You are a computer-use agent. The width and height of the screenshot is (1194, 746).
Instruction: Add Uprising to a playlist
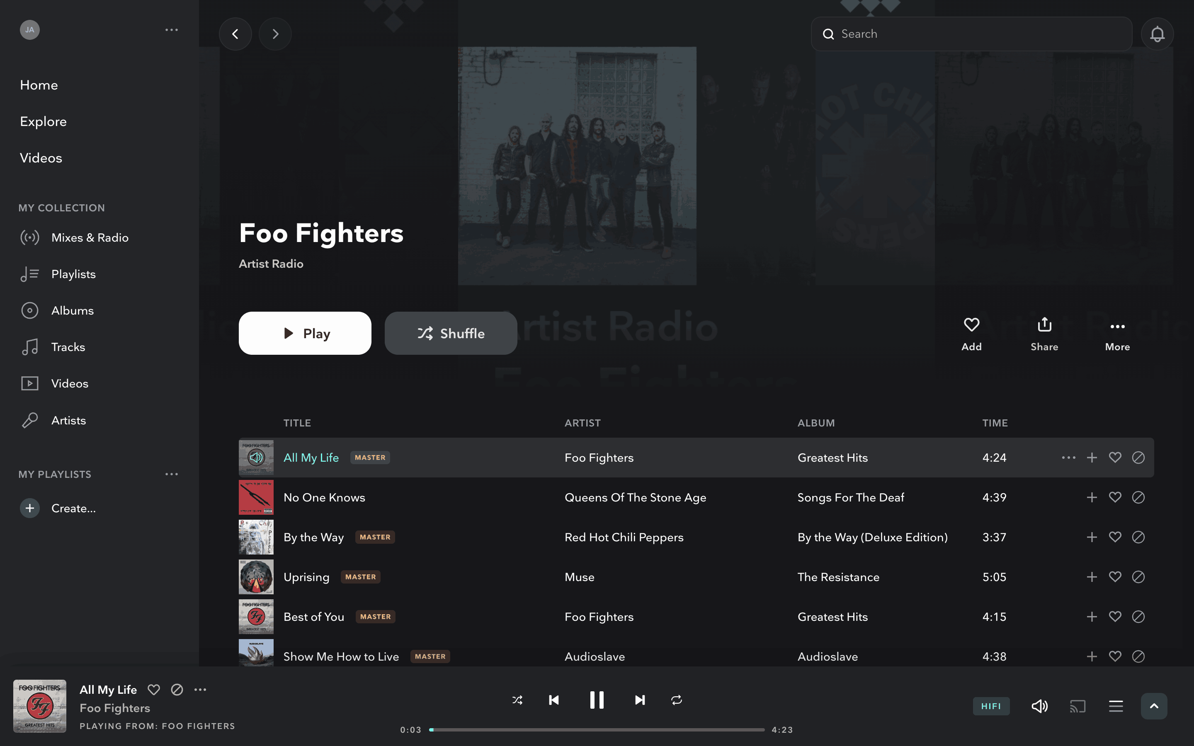tap(1092, 577)
